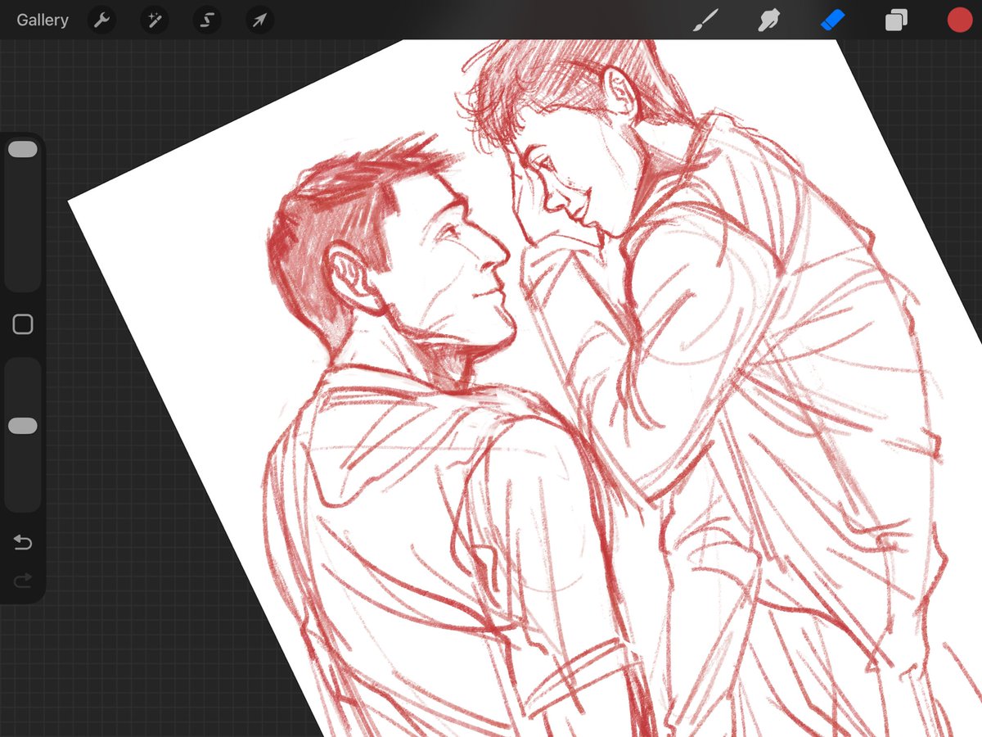The height and width of the screenshot is (737, 982).
Task: Tap the square Modify button in sidebar
Action: pyautogui.click(x=23, y=324)
